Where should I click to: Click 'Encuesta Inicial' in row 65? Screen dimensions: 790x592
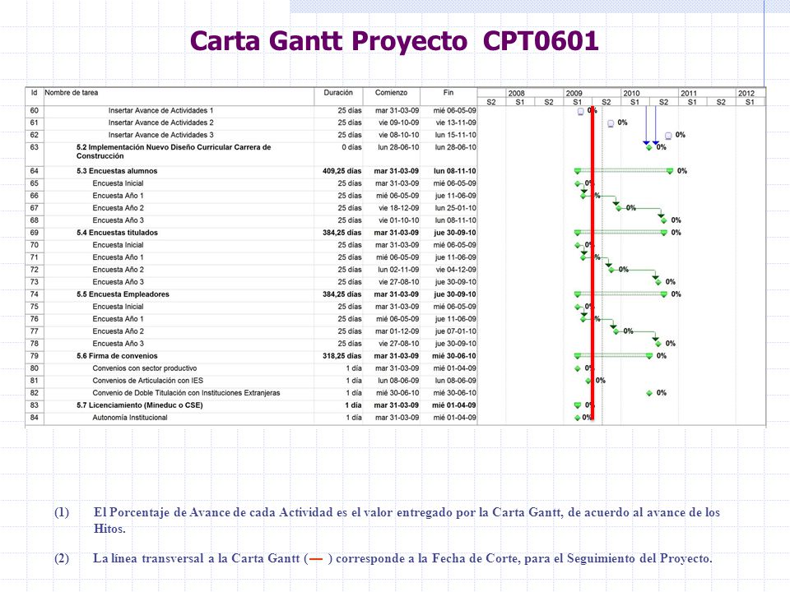tap(118, 183)
